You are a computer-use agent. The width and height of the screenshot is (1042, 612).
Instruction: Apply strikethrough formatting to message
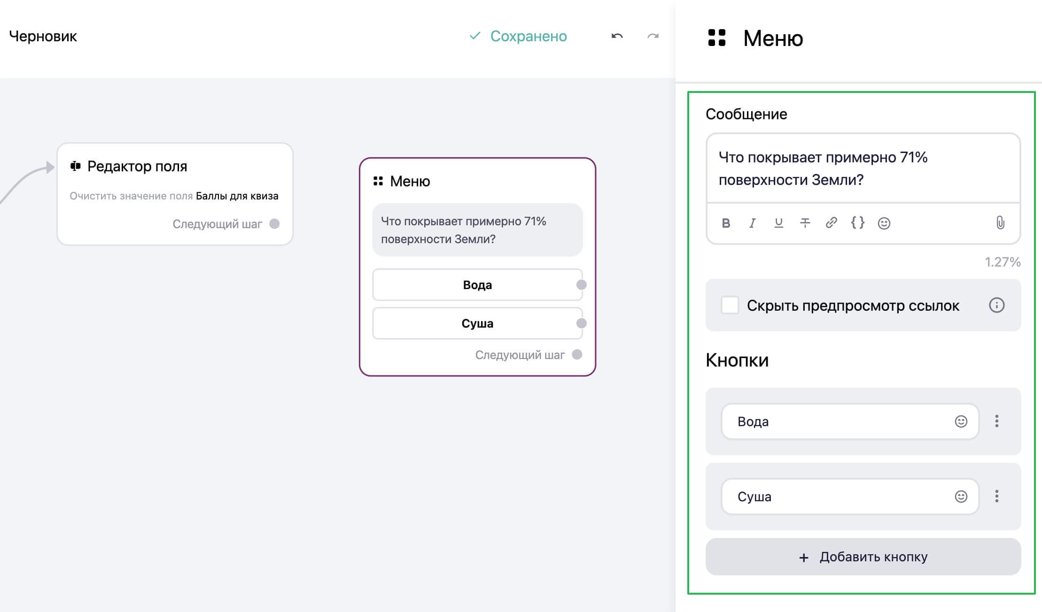805,223
